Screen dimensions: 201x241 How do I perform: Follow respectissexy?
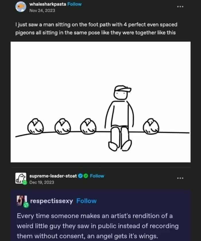(86, 201)
